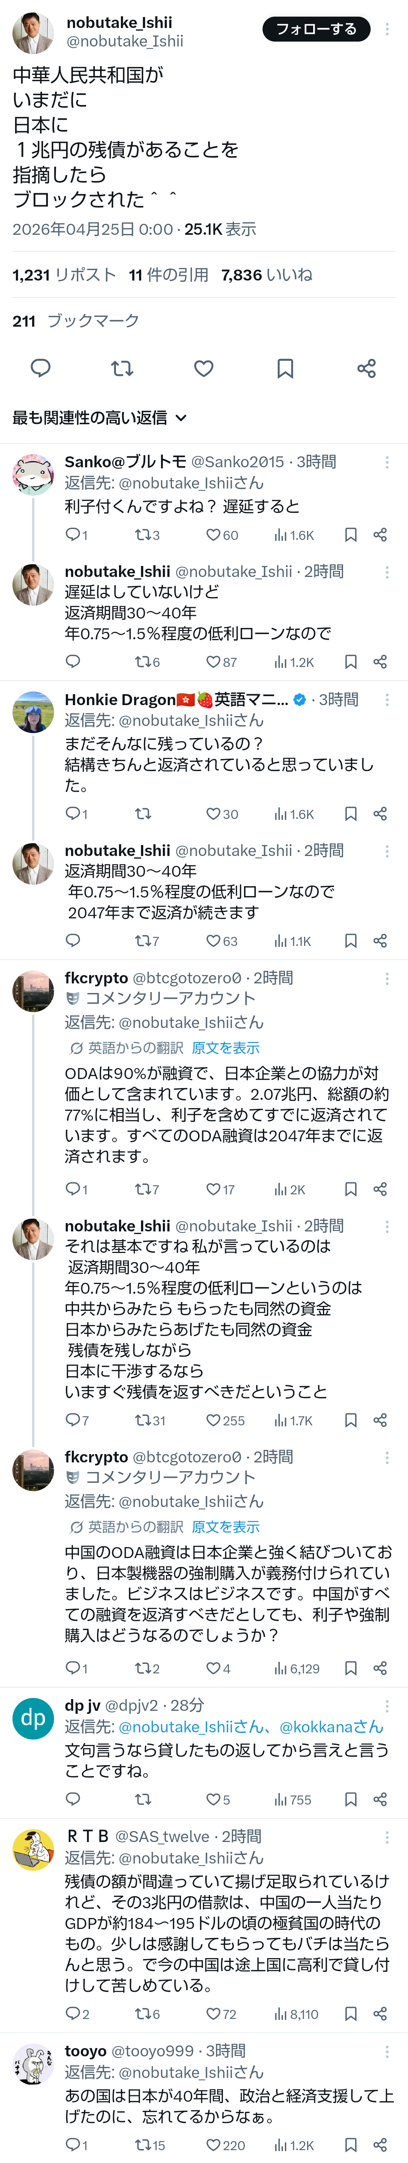Screen dimensions: 408x2163
Task: Reply to the main post by nobutake_Ishii
Action: click(40, 368)
